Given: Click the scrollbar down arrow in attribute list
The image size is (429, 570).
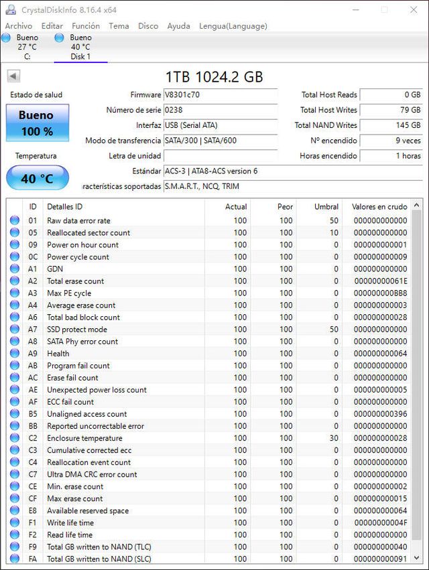Looking at the screenshot, I should click(x=417, y=558).
